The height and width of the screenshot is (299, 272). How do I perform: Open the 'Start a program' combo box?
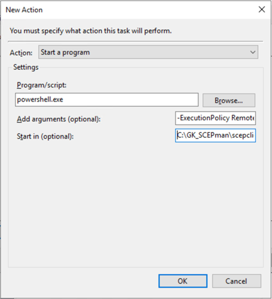tap(148, 52)
